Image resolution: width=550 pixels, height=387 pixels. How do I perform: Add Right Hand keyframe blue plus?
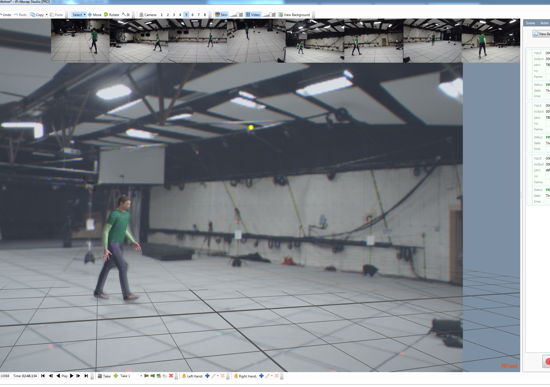[262, 376]
